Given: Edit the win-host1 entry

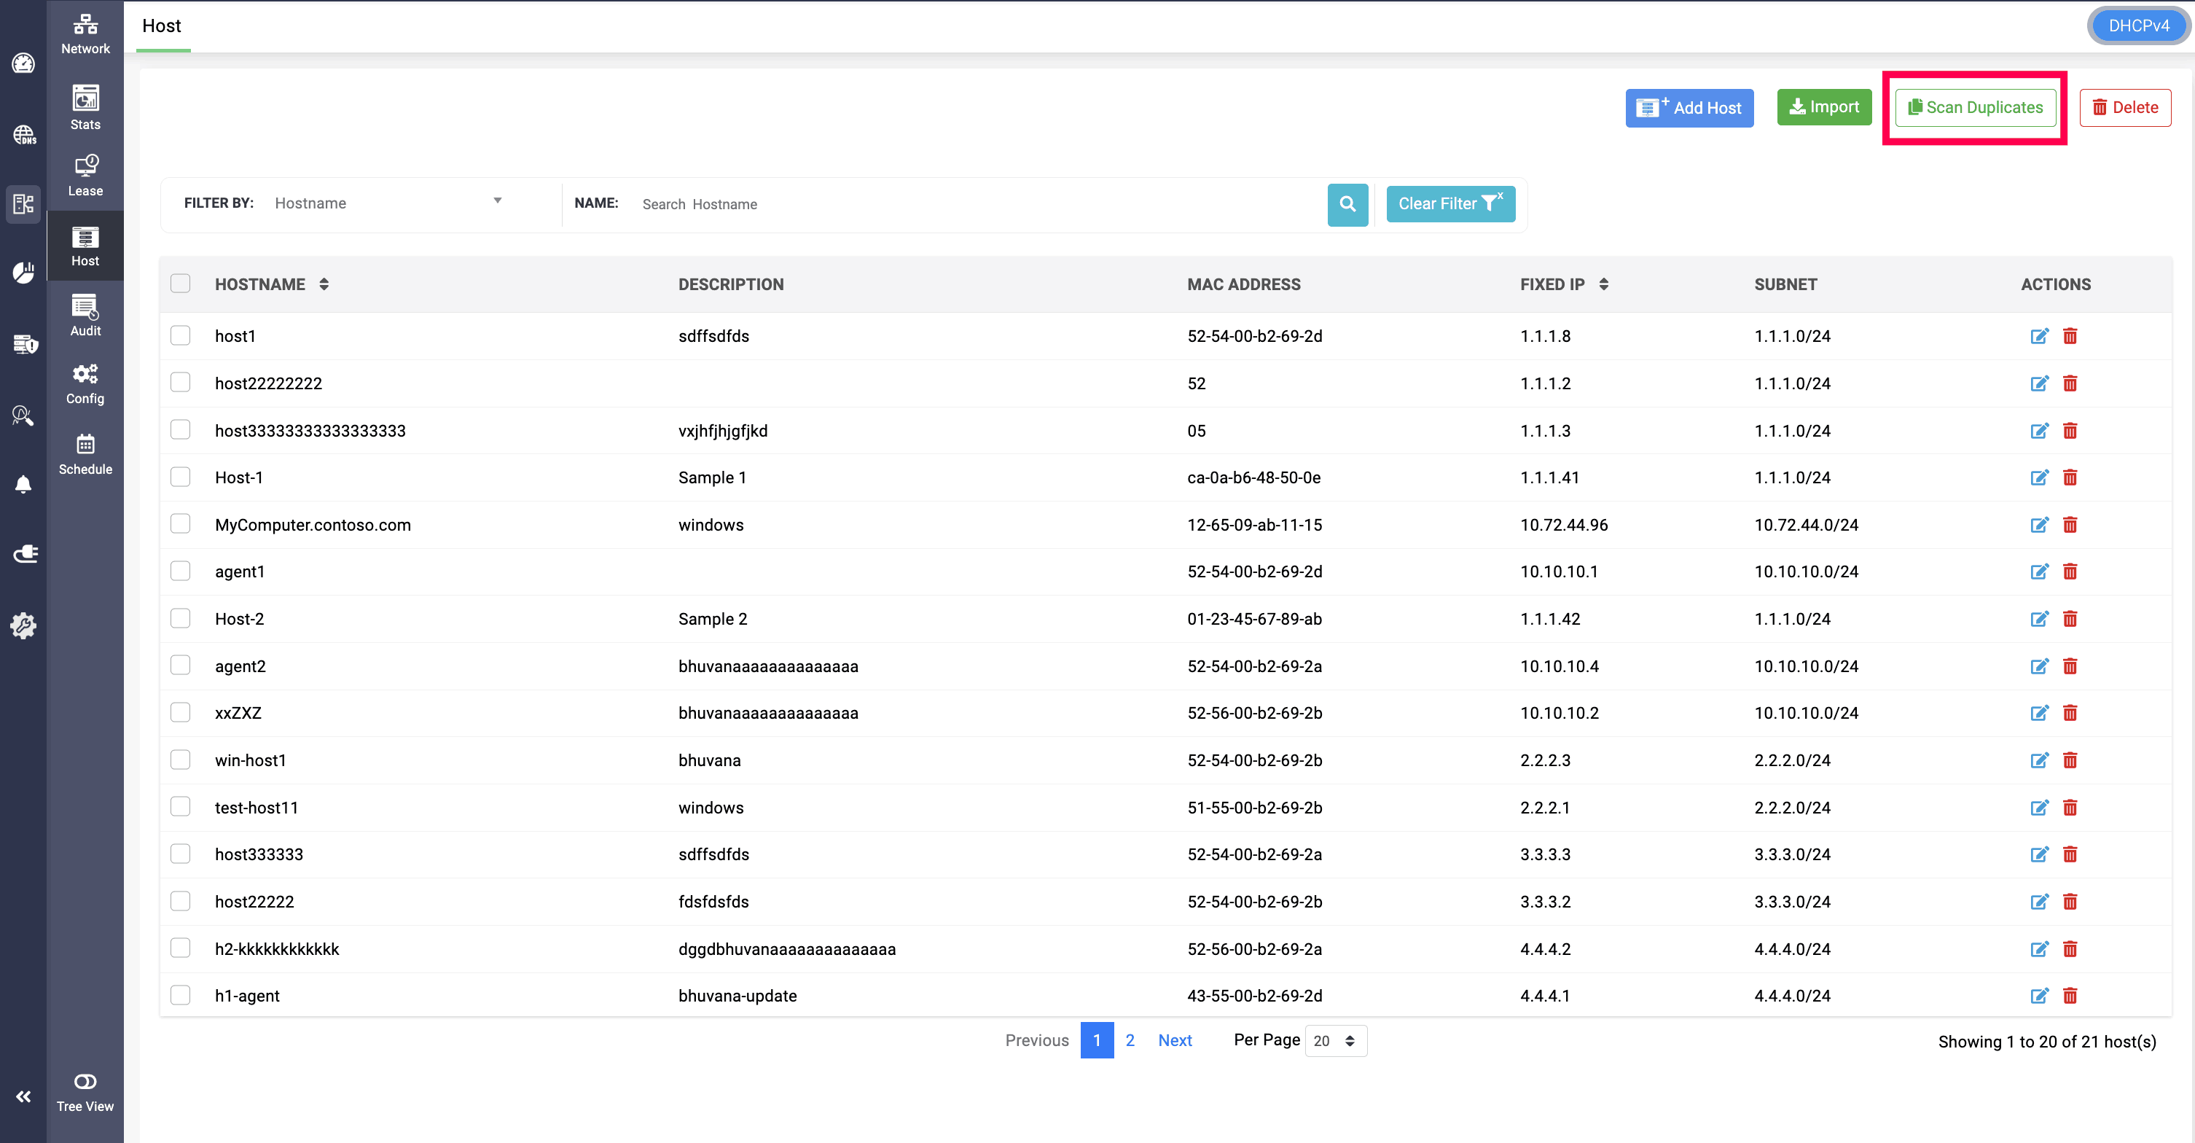Looking at the screenshot, I should click(2039, 760).
